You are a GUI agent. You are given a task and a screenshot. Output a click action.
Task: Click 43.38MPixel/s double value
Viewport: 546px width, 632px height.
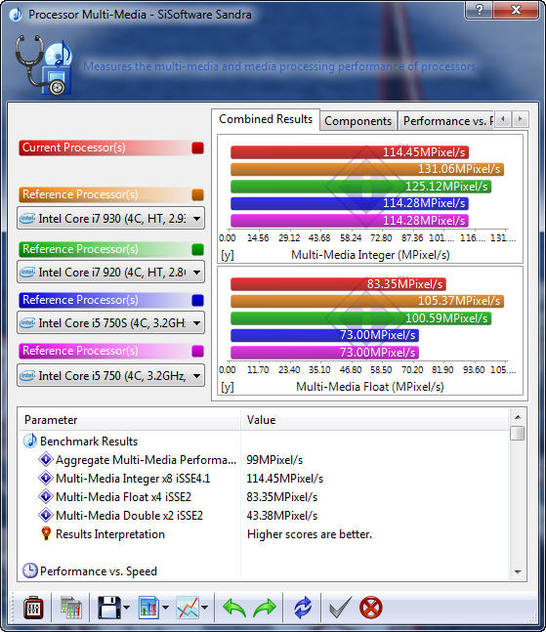281,516
